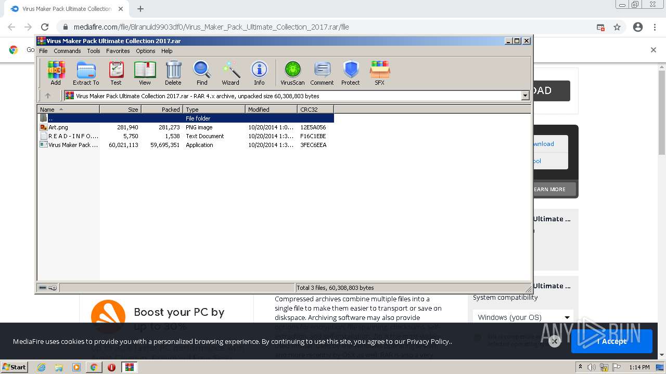Go back in Chrome
Viewport: 666px width, 374px height.
pyautogui.click(x=11, y=27)
